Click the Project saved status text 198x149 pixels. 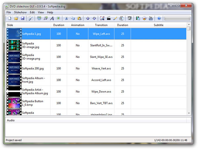[x=14, y=140]
